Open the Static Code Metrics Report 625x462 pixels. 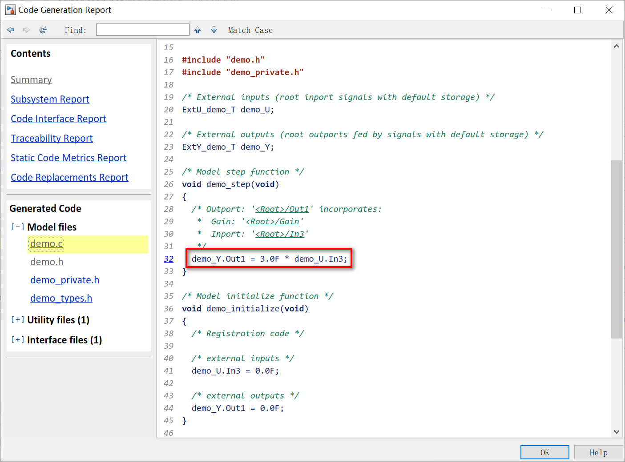pyautogui.click(x=69, y=158)
